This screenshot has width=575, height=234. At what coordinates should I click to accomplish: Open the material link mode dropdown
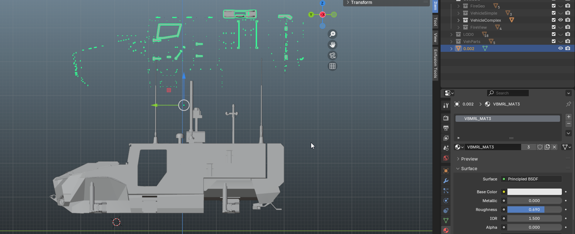[566, 147]
